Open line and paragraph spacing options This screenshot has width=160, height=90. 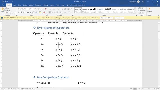pyautogui.click(x=60, y=12)
